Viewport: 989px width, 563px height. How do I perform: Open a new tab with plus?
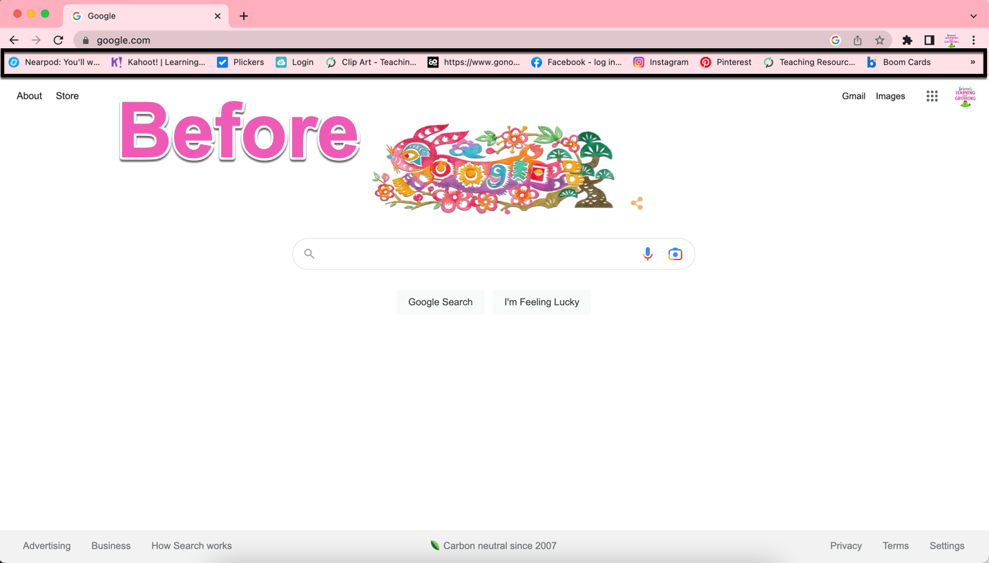pos(244,16)
